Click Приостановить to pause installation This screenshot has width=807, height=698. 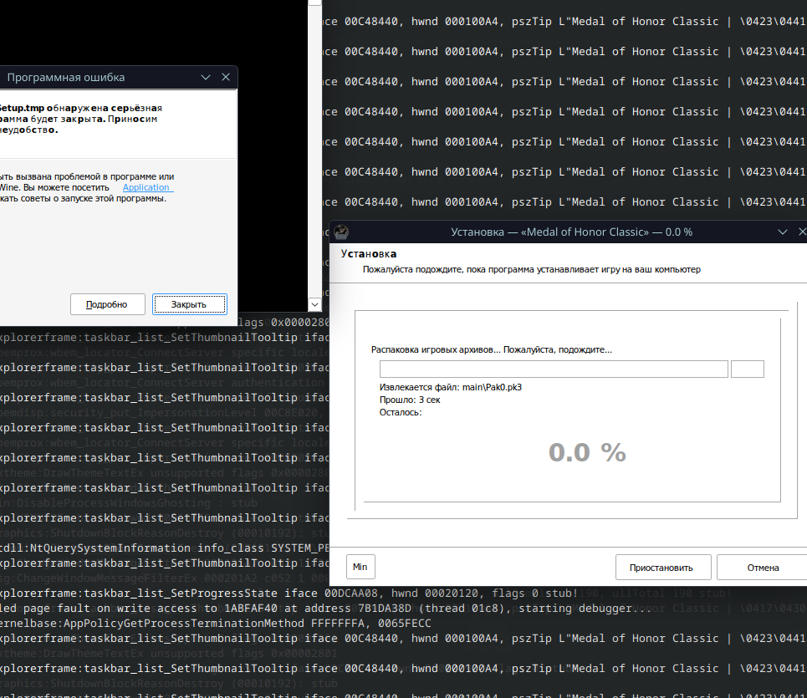[663, 568]
